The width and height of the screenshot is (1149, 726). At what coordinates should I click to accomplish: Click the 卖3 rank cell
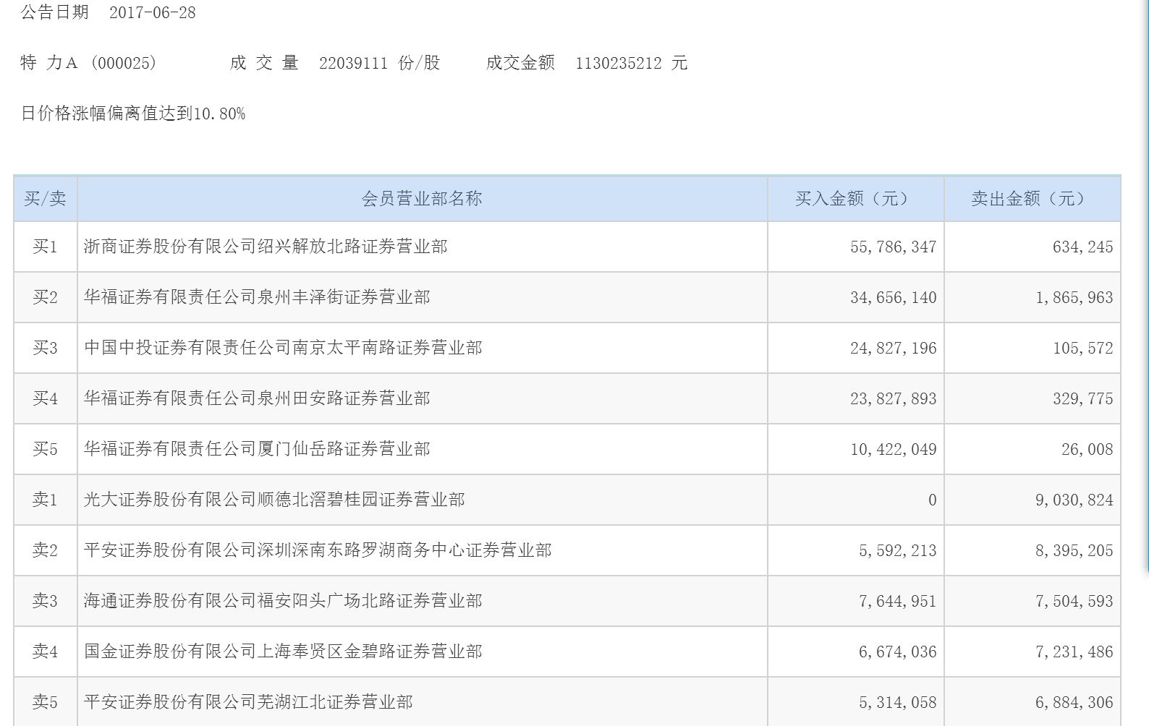coord(45,601)
